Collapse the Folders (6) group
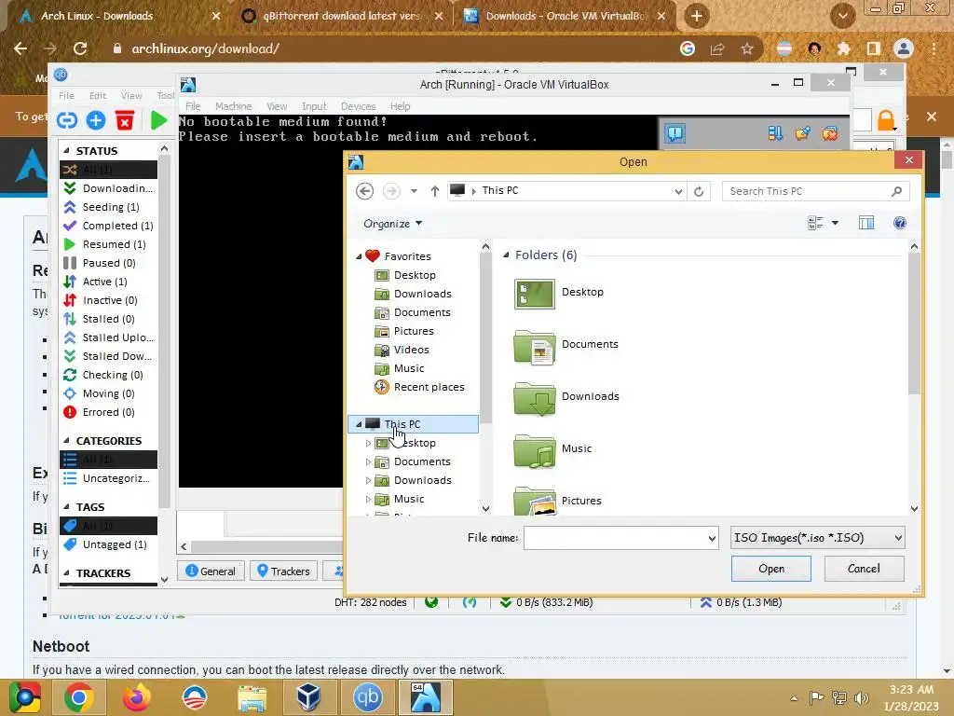954x716 pixels. click(x=506, y=255)
